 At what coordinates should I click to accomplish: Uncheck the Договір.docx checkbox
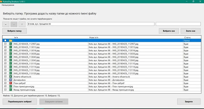[x=5, y=80]
